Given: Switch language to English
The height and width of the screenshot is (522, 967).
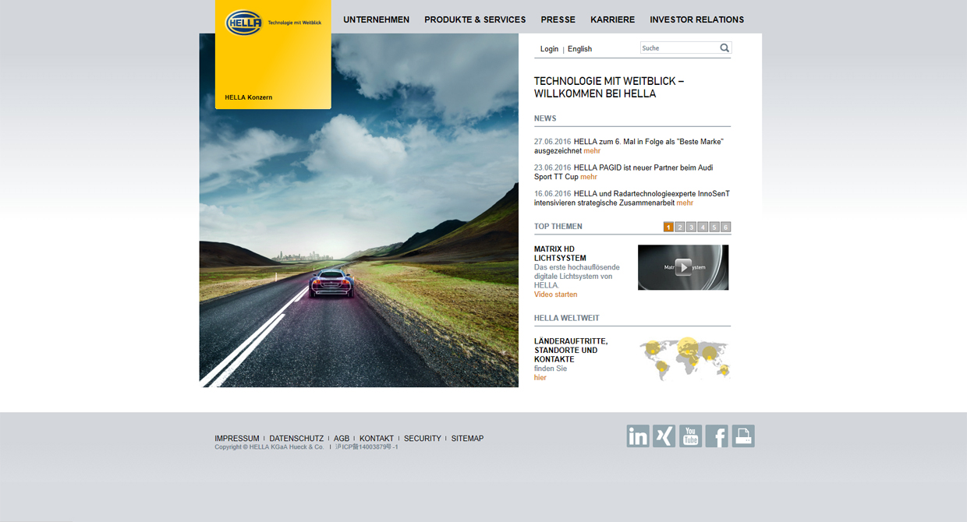Looking at the screenshot, I should point(579,49).
